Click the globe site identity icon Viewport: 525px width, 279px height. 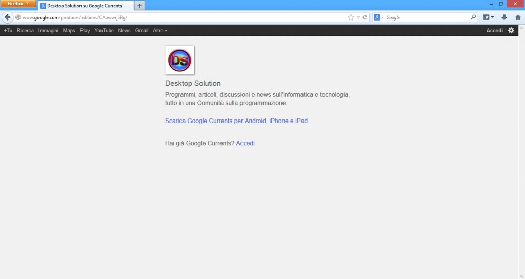18,17
